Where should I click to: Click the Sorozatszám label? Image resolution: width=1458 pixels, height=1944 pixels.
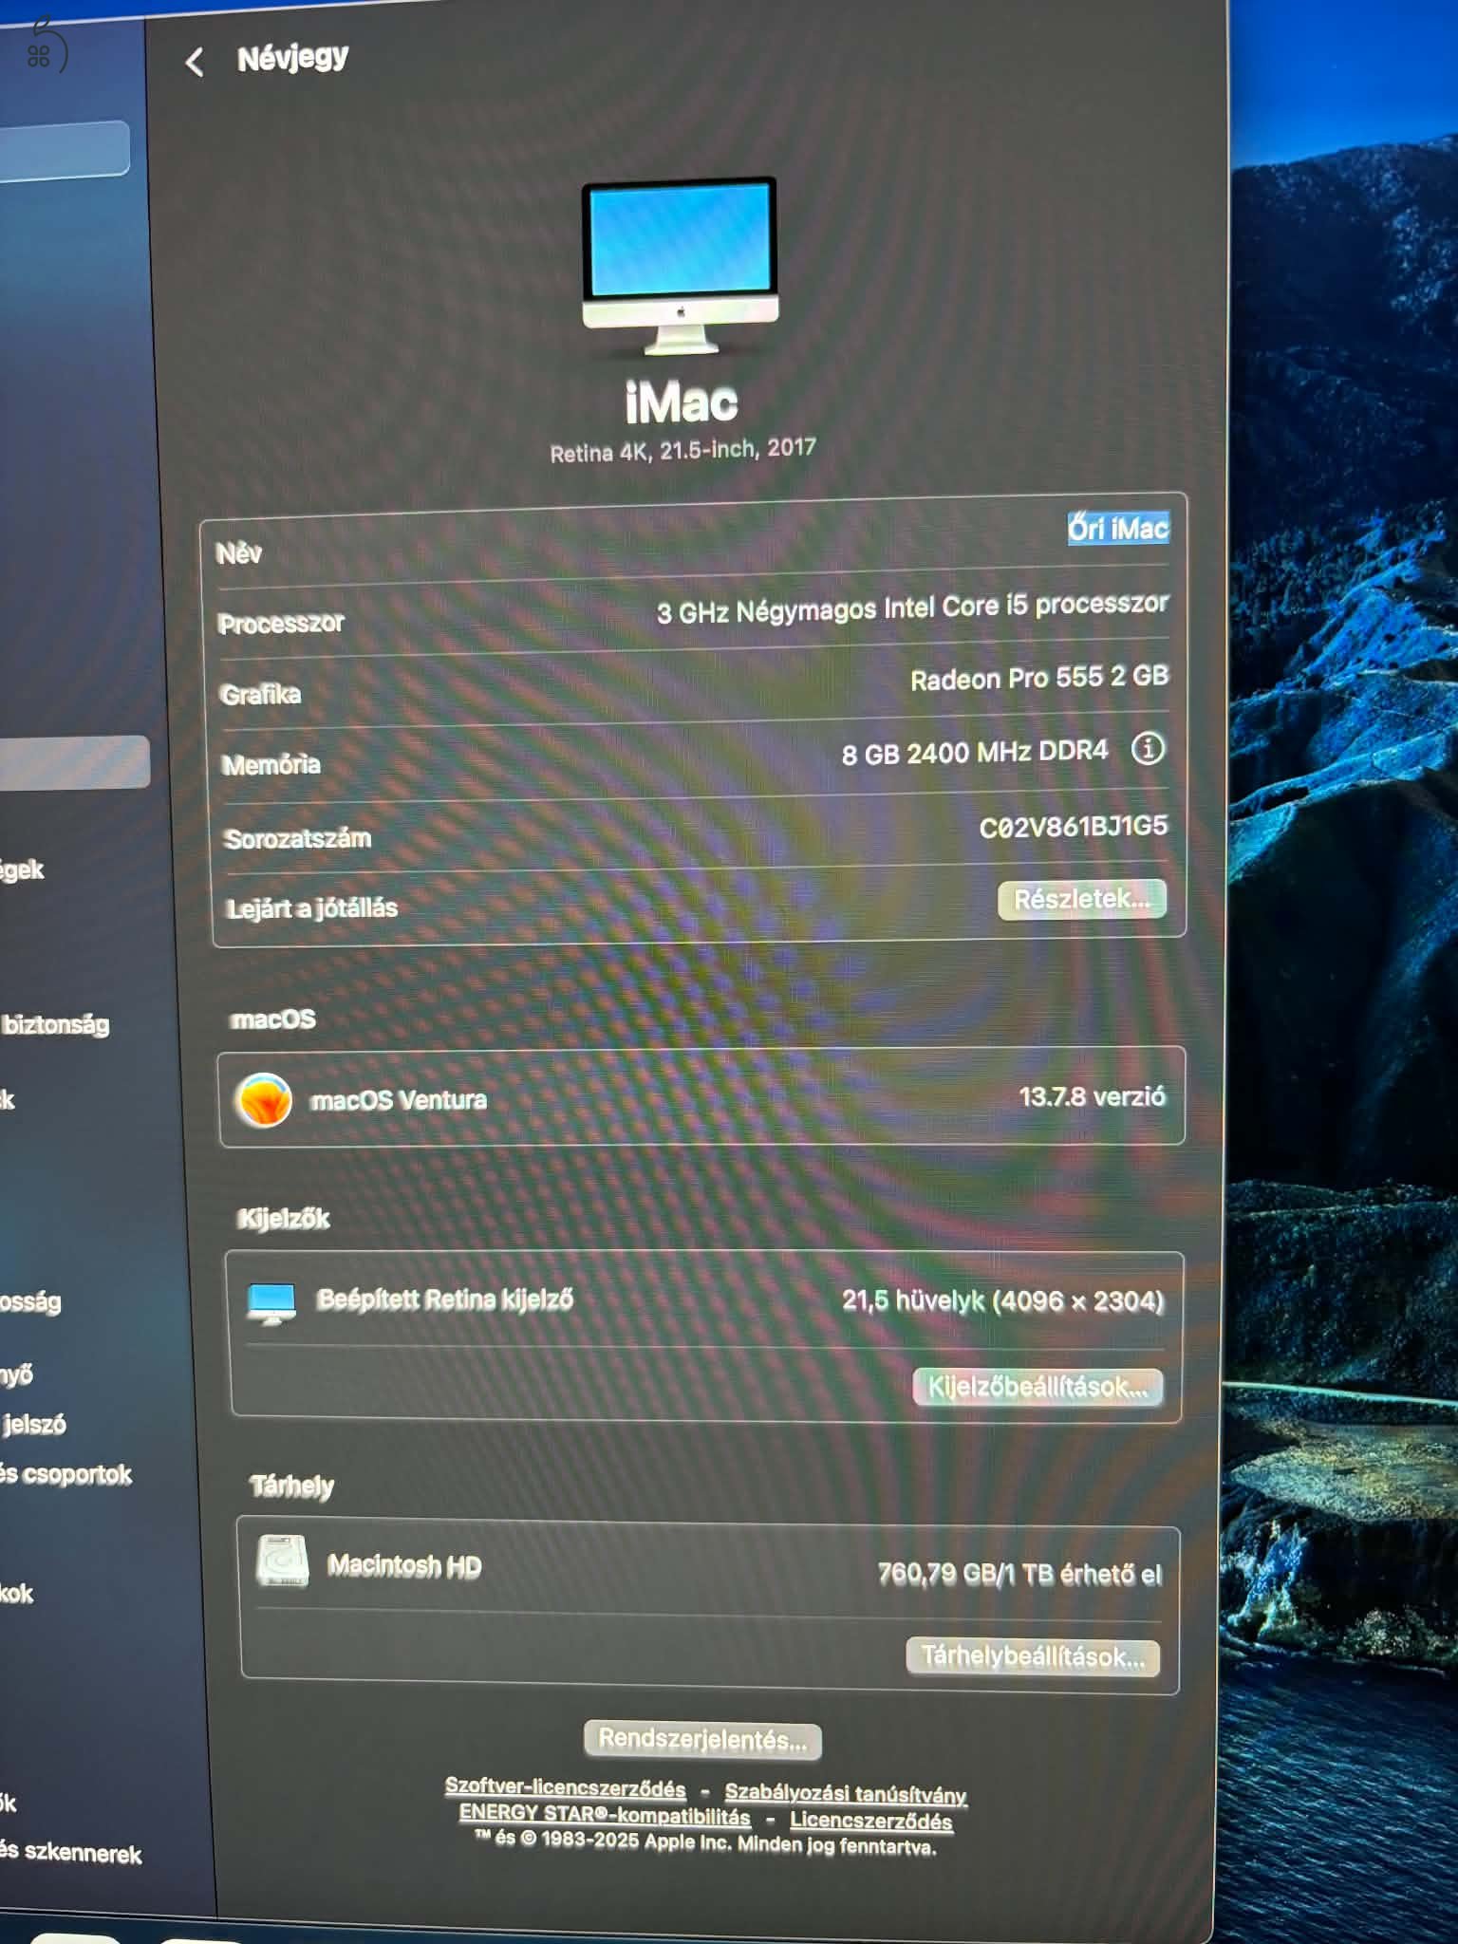(297, 838)
